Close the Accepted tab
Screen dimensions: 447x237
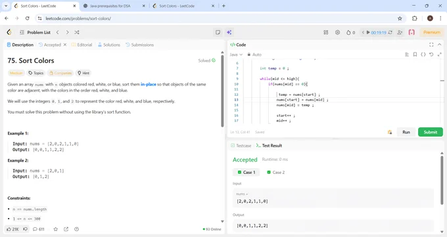click(x=65, y=45)
